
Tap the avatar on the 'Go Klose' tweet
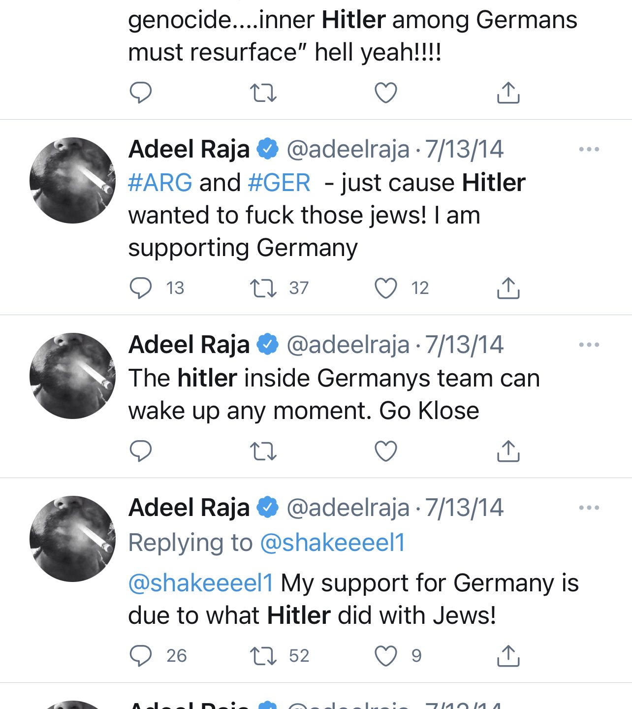(72, 376)
